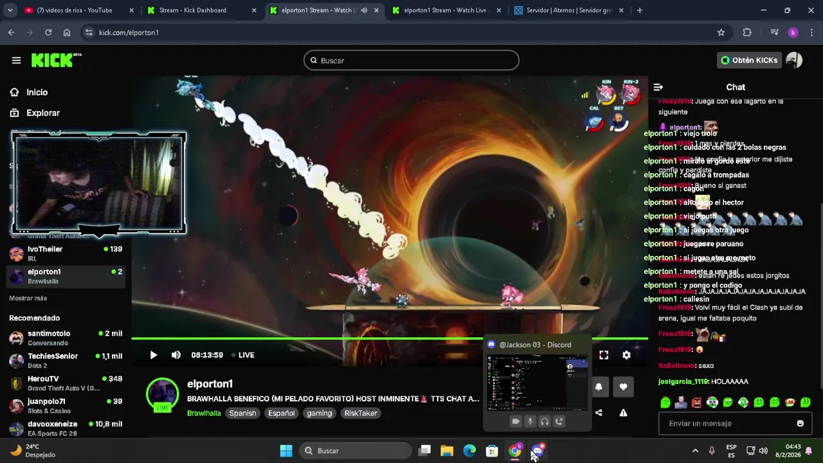Screen dimensions: 823x463
Task: Open the Kick hamburger sidebar menu
Action: click(16, 60)
